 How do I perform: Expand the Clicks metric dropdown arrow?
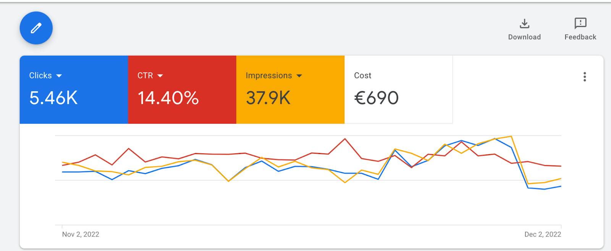59,76
